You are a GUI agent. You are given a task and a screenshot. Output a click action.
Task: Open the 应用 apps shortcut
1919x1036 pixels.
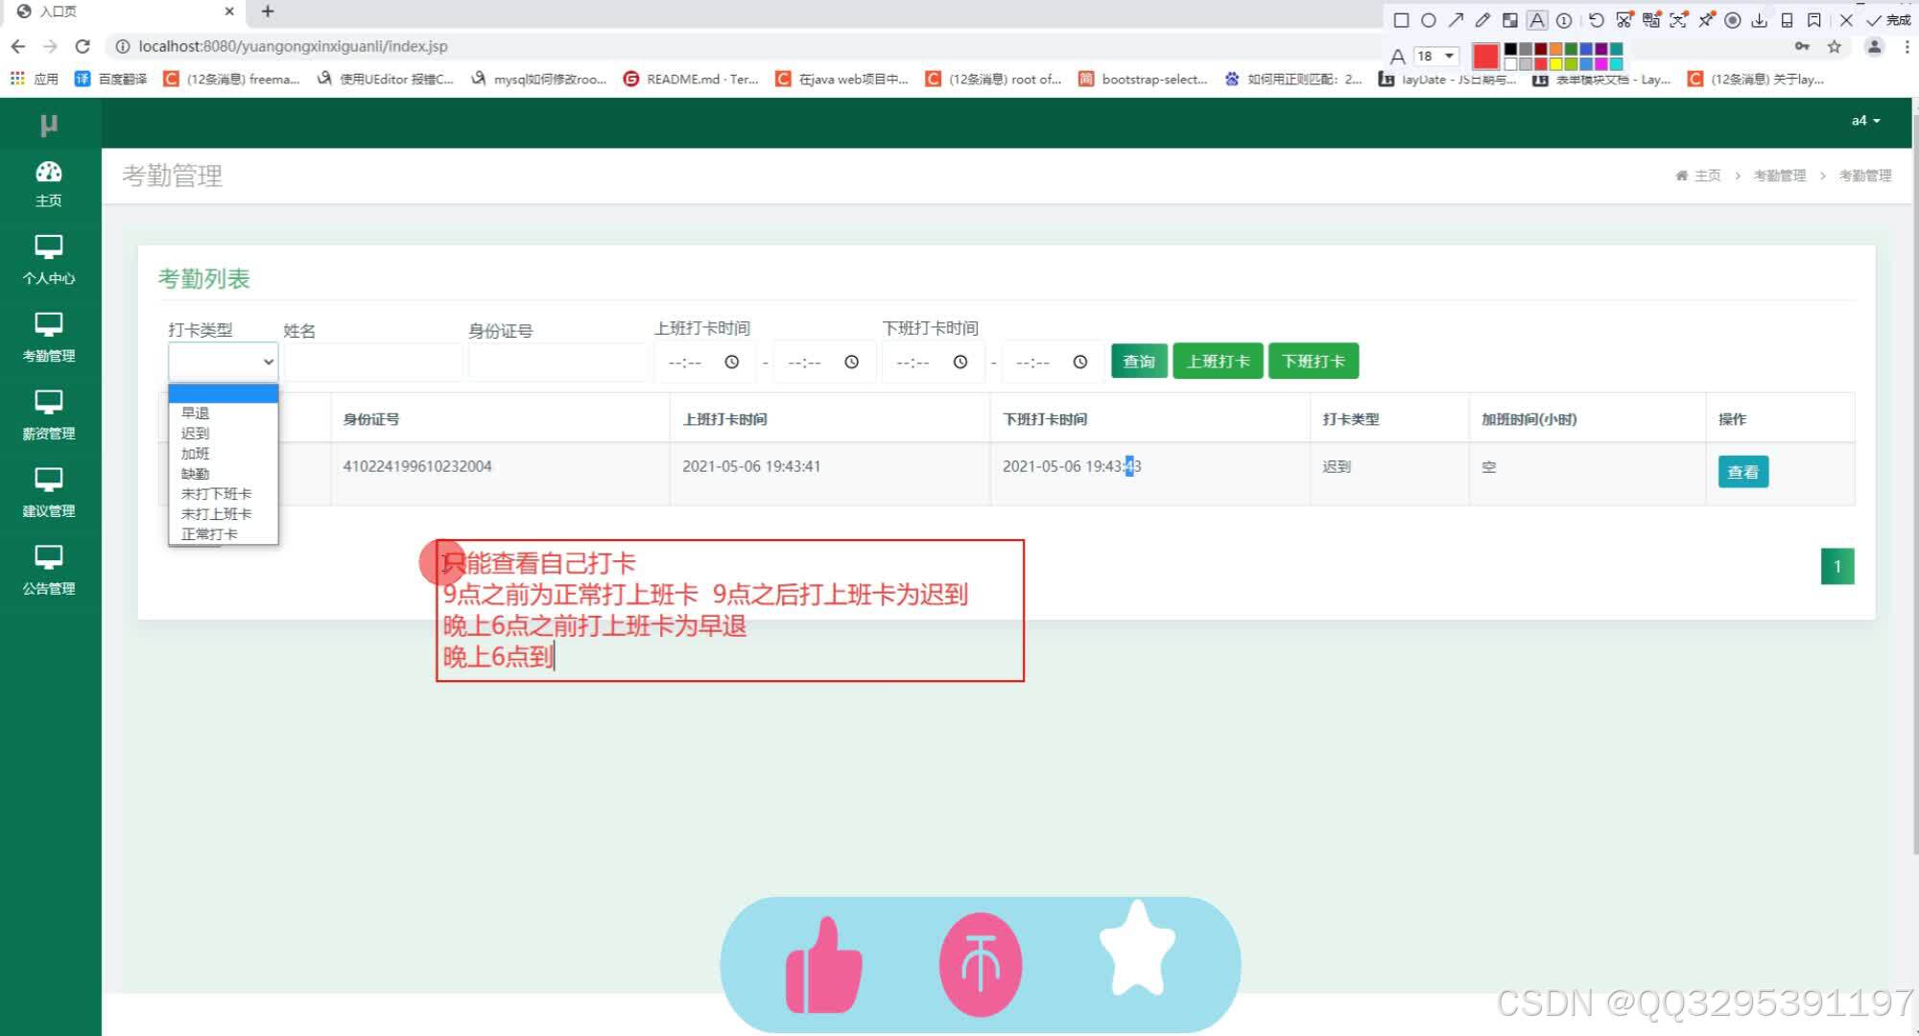pyautogui.click(x=35, y=79)
